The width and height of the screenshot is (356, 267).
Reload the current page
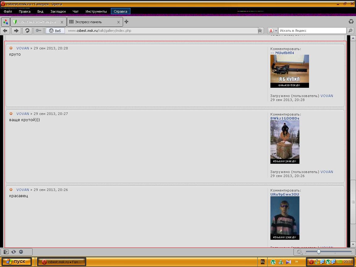(27, 31)
